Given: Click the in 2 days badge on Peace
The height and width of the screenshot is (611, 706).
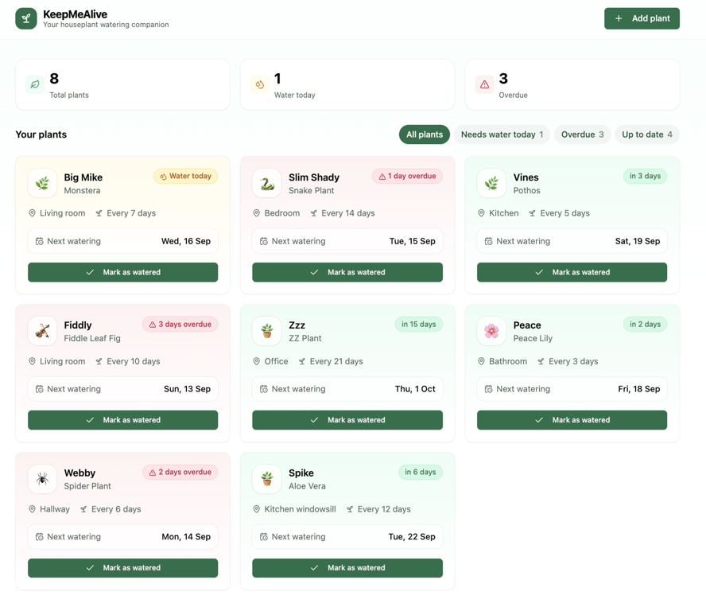Looking at the screenshot, I should 645,324.
